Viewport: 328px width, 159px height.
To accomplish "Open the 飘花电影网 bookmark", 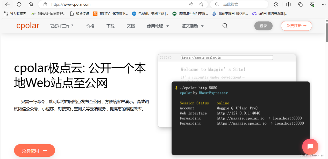I will click(x=230, y=13).
